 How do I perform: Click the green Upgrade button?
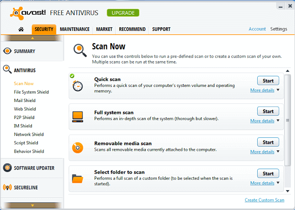pyautogui.click(x=123, y=12)
